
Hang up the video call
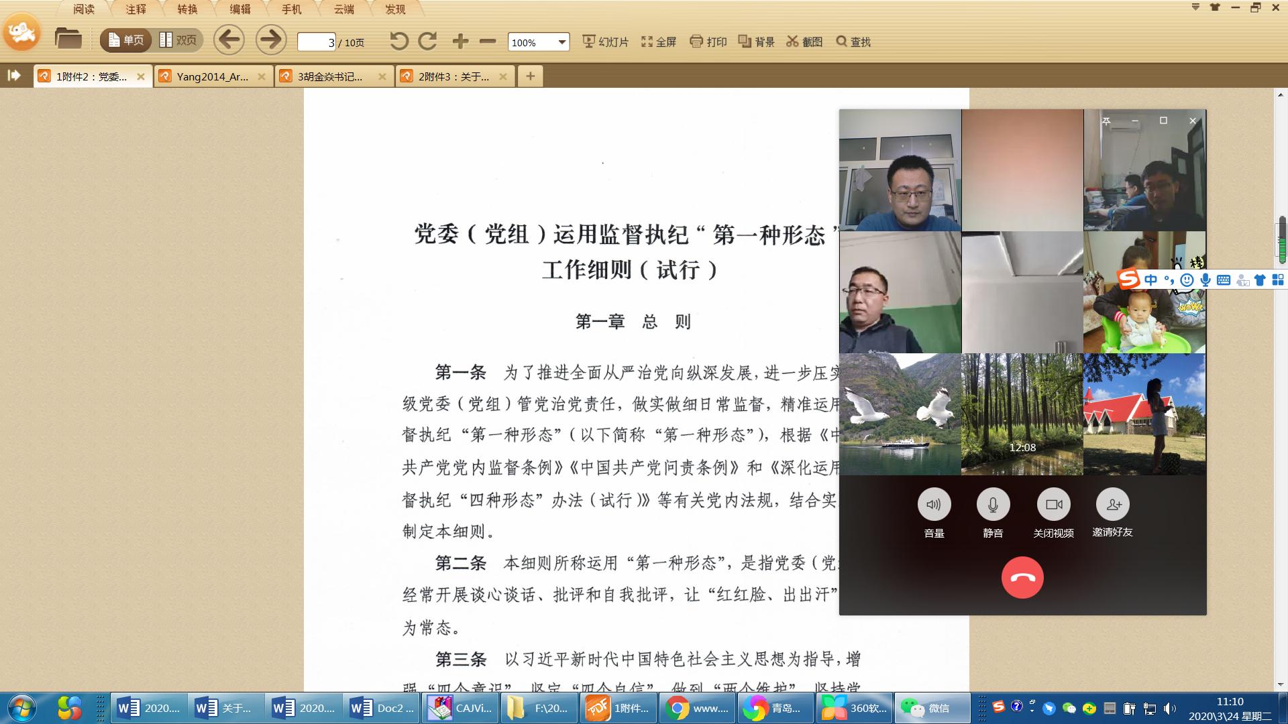[x=1022, y=578]
